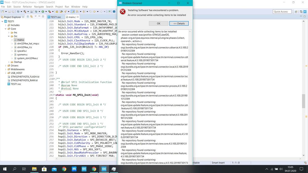Maximize the Project Explorer view
The image size is (308, 173).
tap(43, 17)
